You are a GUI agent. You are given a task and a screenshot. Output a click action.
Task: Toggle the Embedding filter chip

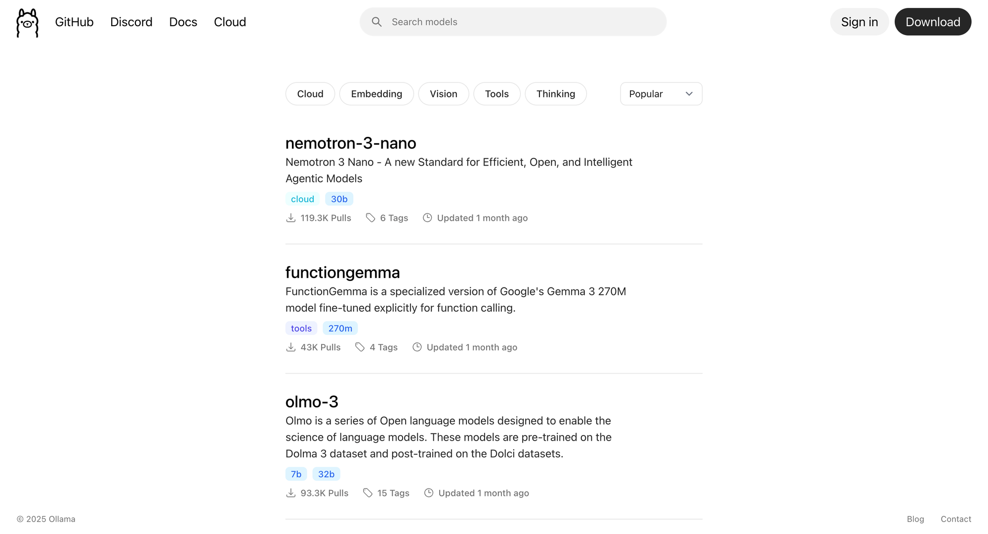tap(376, 94)
